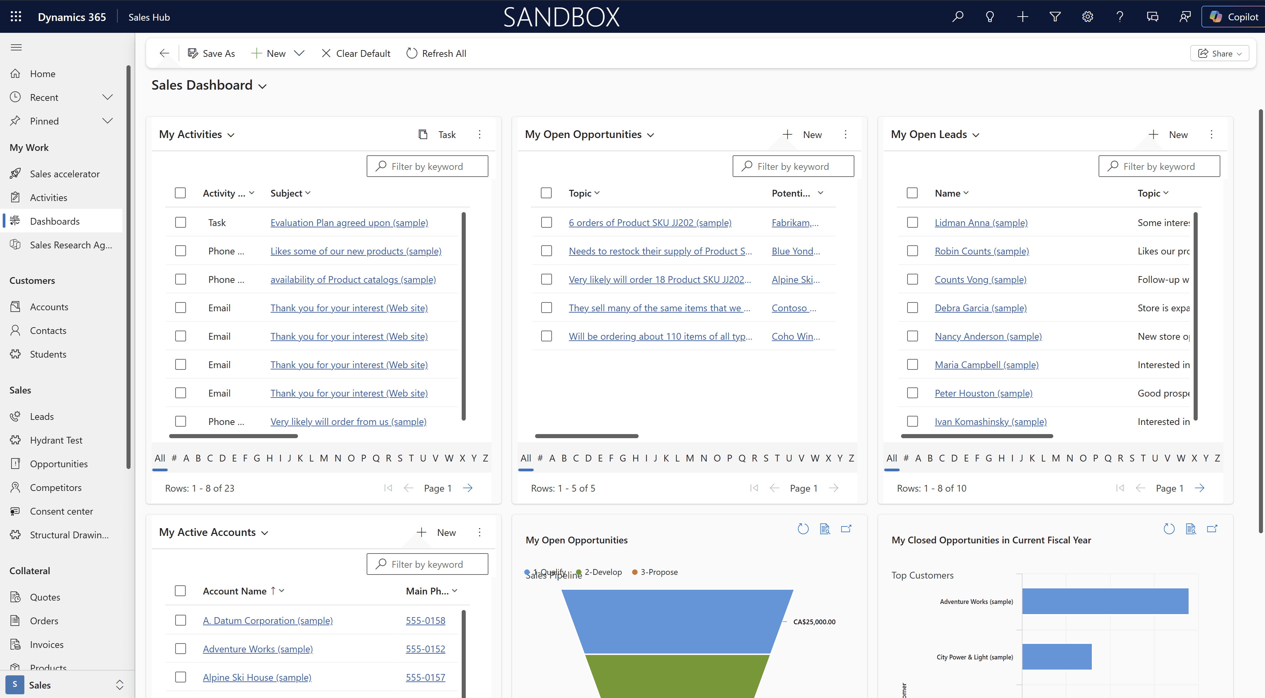
Task: Check the Evaluation Plan agreed upon row
Action: click(x=181, y=223)
